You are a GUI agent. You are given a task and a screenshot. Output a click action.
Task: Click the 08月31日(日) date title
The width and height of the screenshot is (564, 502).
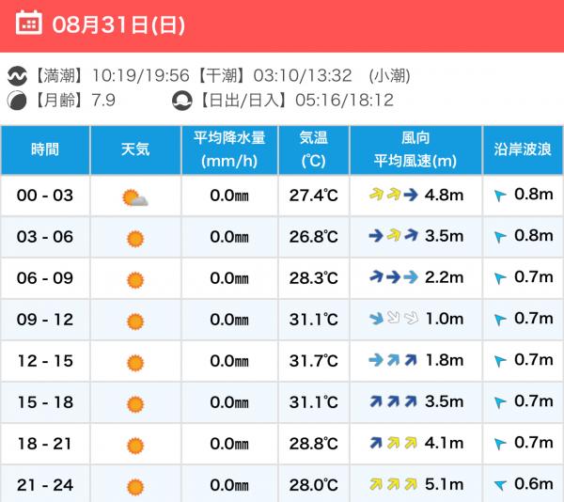click(118, 25)
